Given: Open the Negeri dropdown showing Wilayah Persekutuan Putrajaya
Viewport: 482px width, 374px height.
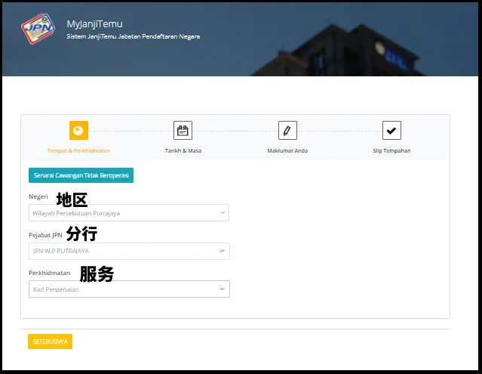Looking at the screenshot, I should click(128, 213).
